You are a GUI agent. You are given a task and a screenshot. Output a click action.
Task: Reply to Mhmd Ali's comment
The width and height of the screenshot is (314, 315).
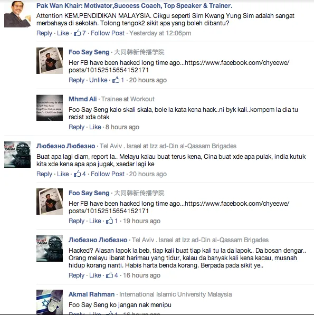click(x=77, y=127)
